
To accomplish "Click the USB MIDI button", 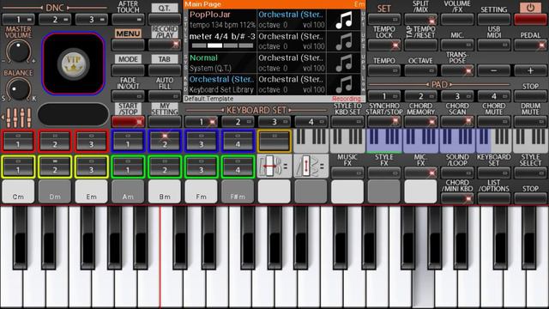I will [494, 45].
